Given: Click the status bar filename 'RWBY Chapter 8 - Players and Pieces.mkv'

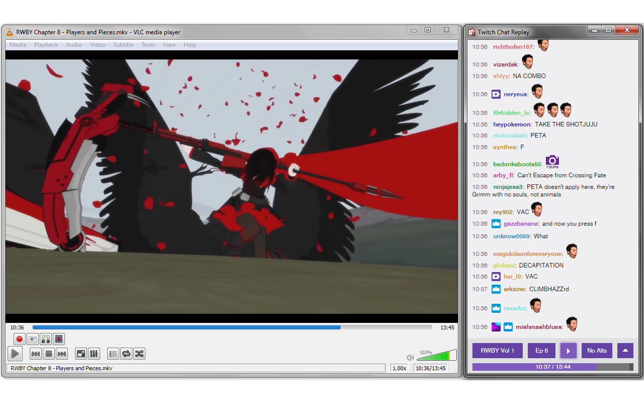Looking at the screenshot, I should tap(61, 368).
